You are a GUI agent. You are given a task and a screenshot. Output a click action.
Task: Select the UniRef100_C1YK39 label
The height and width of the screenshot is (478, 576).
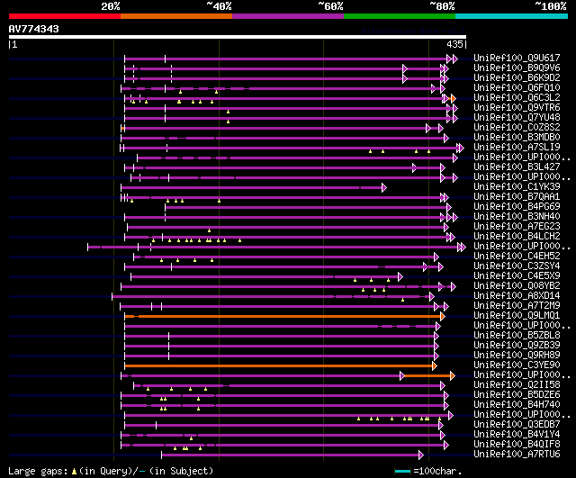point(517,186)
